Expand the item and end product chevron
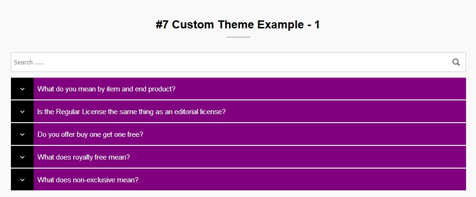Image resolution: width=476 pixels, height=197 pixels. (x=22, y=89)
